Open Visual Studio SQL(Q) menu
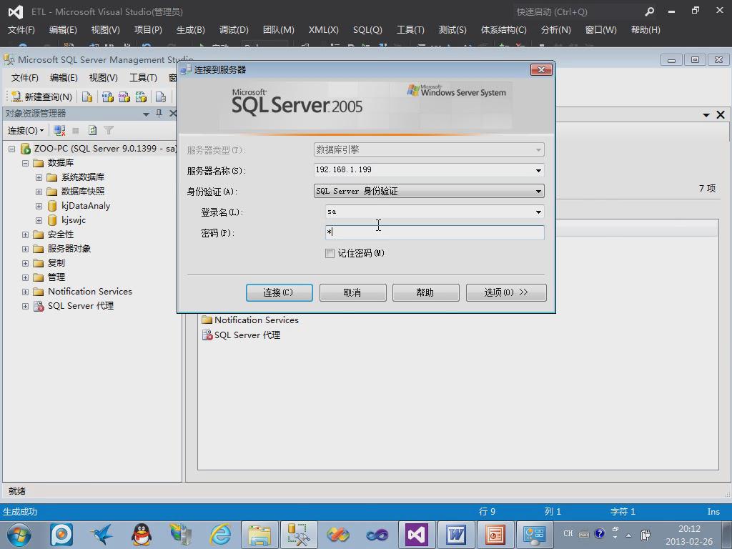Screen dimensions: 732x549 pyautogui.click(x=367, y=30)
